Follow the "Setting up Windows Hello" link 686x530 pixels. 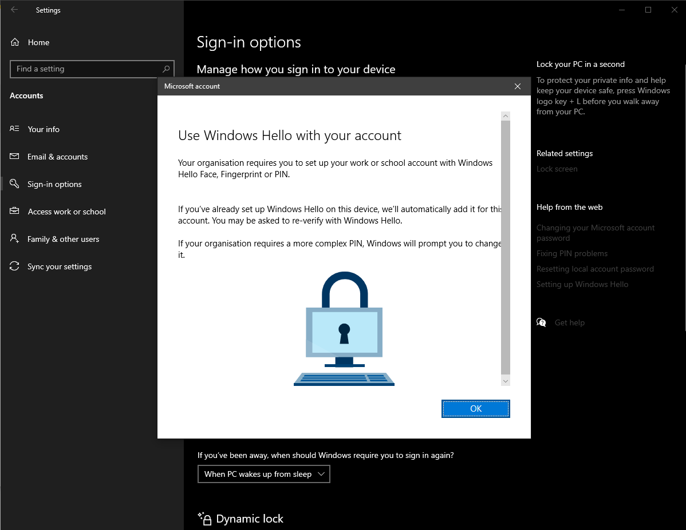(582, 284)
